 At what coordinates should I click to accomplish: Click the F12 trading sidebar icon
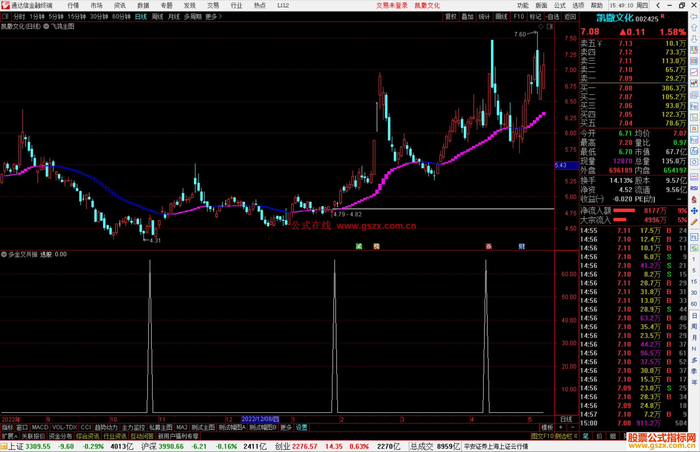click(694, 140)
